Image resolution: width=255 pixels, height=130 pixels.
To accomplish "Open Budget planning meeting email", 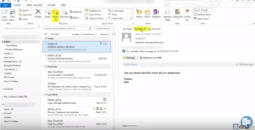I will (77, 58).
